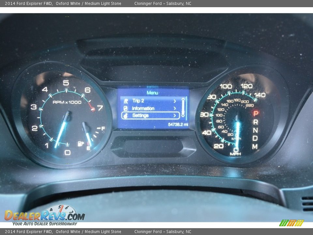Select the D gear indicator
Viewport: 313px width, 235px height.
click(x=255, y=138)
